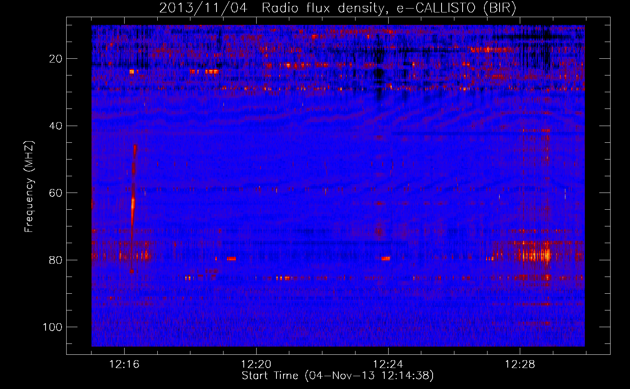
Task: Click the 12:20 time tick label
Action: pos(256,364)
